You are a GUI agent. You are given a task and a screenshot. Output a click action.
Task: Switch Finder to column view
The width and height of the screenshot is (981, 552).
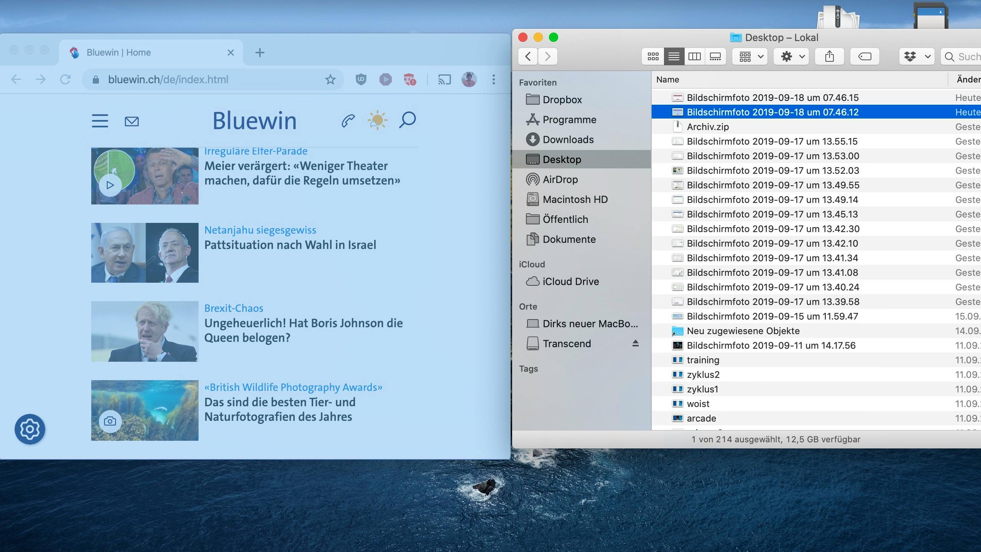coord(694,56)
